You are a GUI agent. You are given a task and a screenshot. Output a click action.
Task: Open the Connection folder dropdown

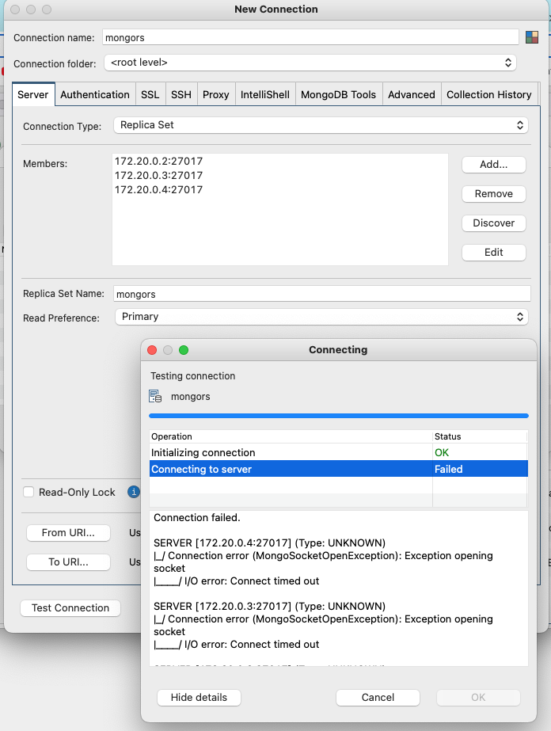click(x=310, y=62)
